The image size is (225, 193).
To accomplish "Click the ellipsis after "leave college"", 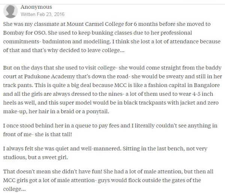I will (122, 50).
